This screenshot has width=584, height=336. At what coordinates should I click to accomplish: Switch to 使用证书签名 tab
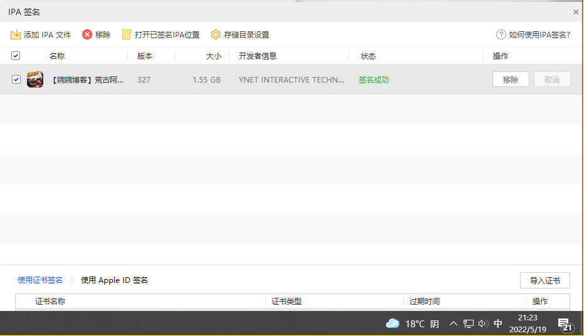pos(40,280)
